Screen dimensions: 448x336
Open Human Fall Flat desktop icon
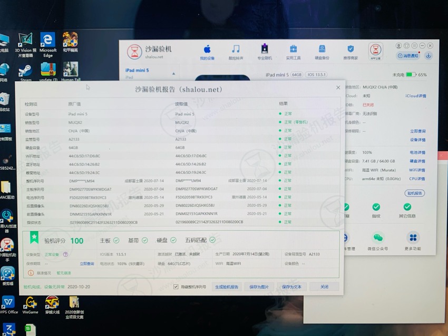[x=71, y=72]
